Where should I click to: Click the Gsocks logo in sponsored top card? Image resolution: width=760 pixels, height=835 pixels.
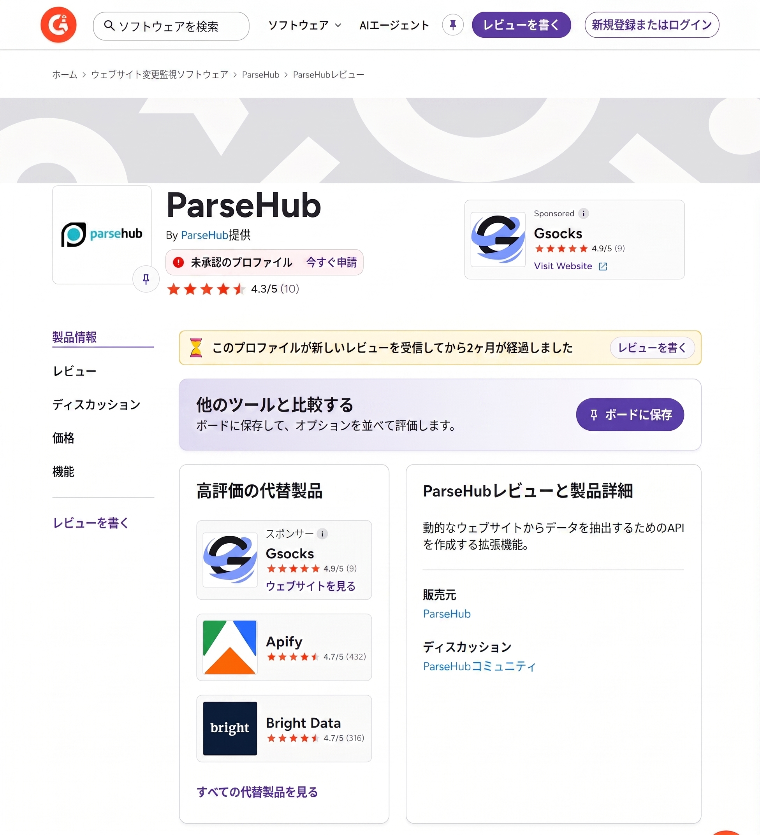pyautogui.click(x=498, y=239)
